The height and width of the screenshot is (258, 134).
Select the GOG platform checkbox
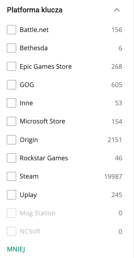(11, 85)
